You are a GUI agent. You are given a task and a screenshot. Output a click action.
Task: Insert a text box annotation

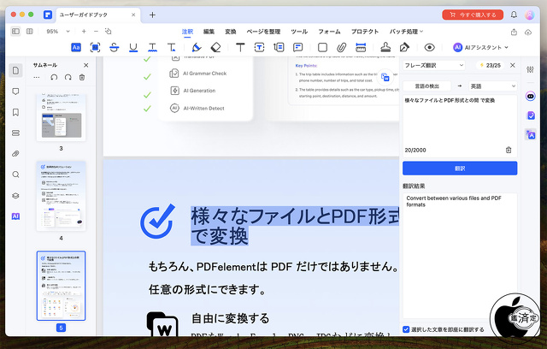coord(259,47)
